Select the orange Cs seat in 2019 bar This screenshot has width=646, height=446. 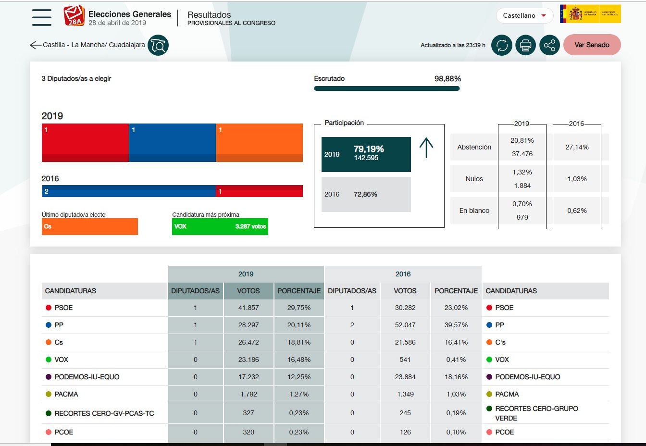(x=260, y=142)
